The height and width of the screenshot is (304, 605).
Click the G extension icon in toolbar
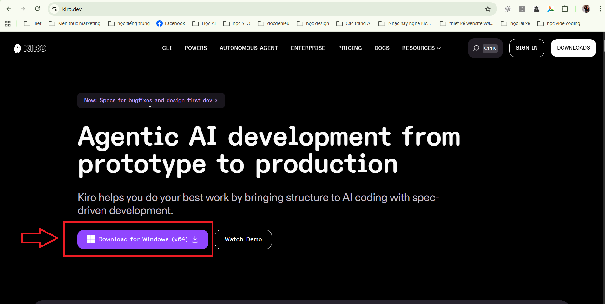(522, 9)
